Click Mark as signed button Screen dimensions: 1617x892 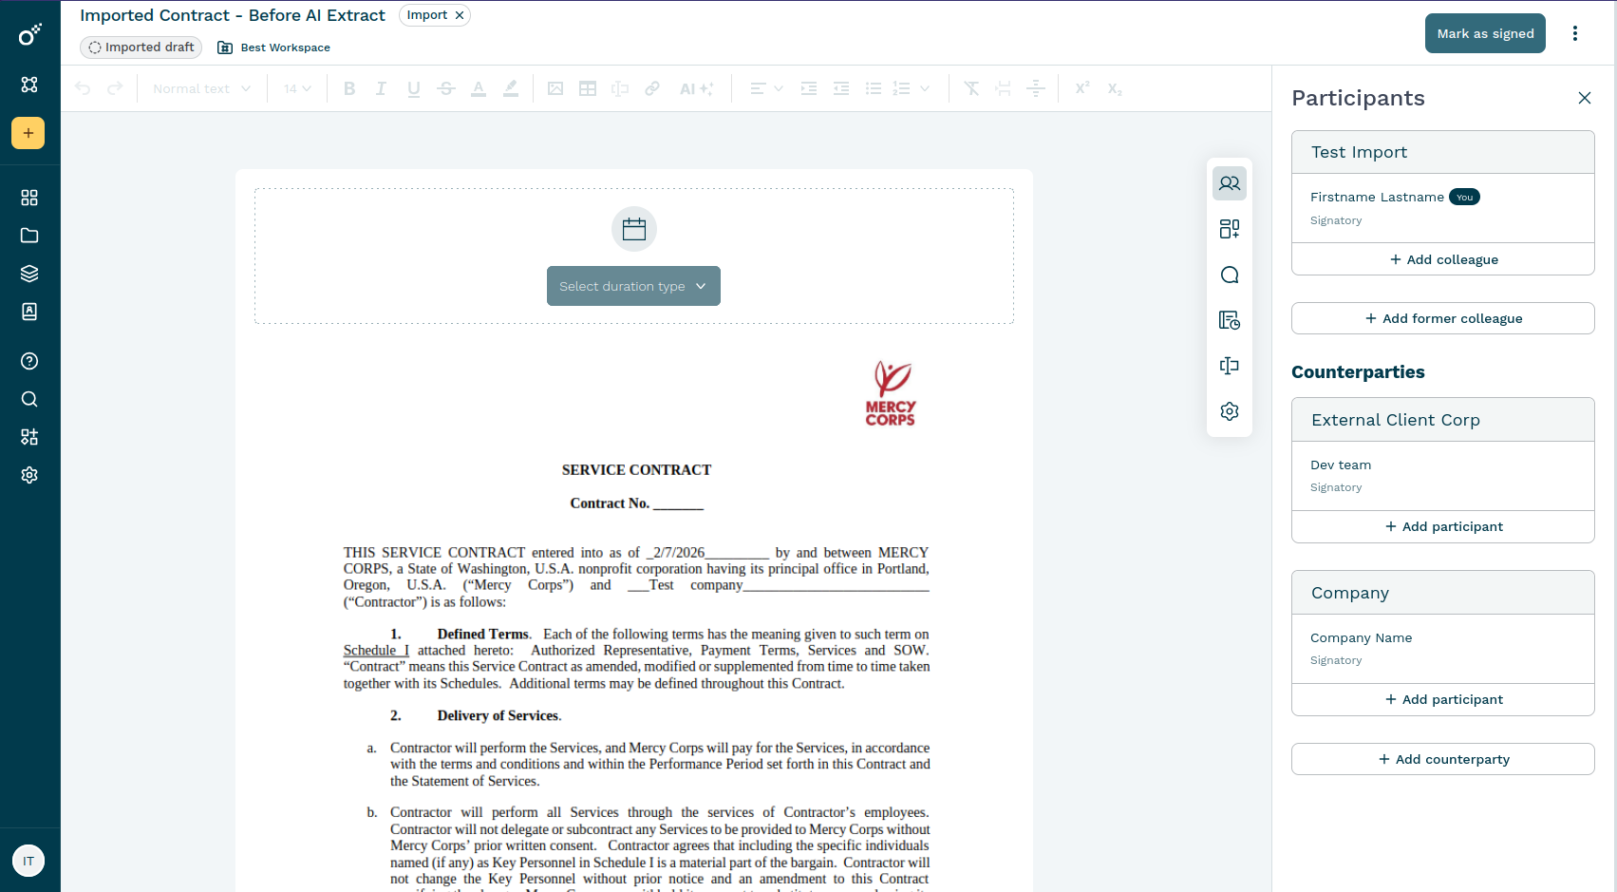point(1485,33)
